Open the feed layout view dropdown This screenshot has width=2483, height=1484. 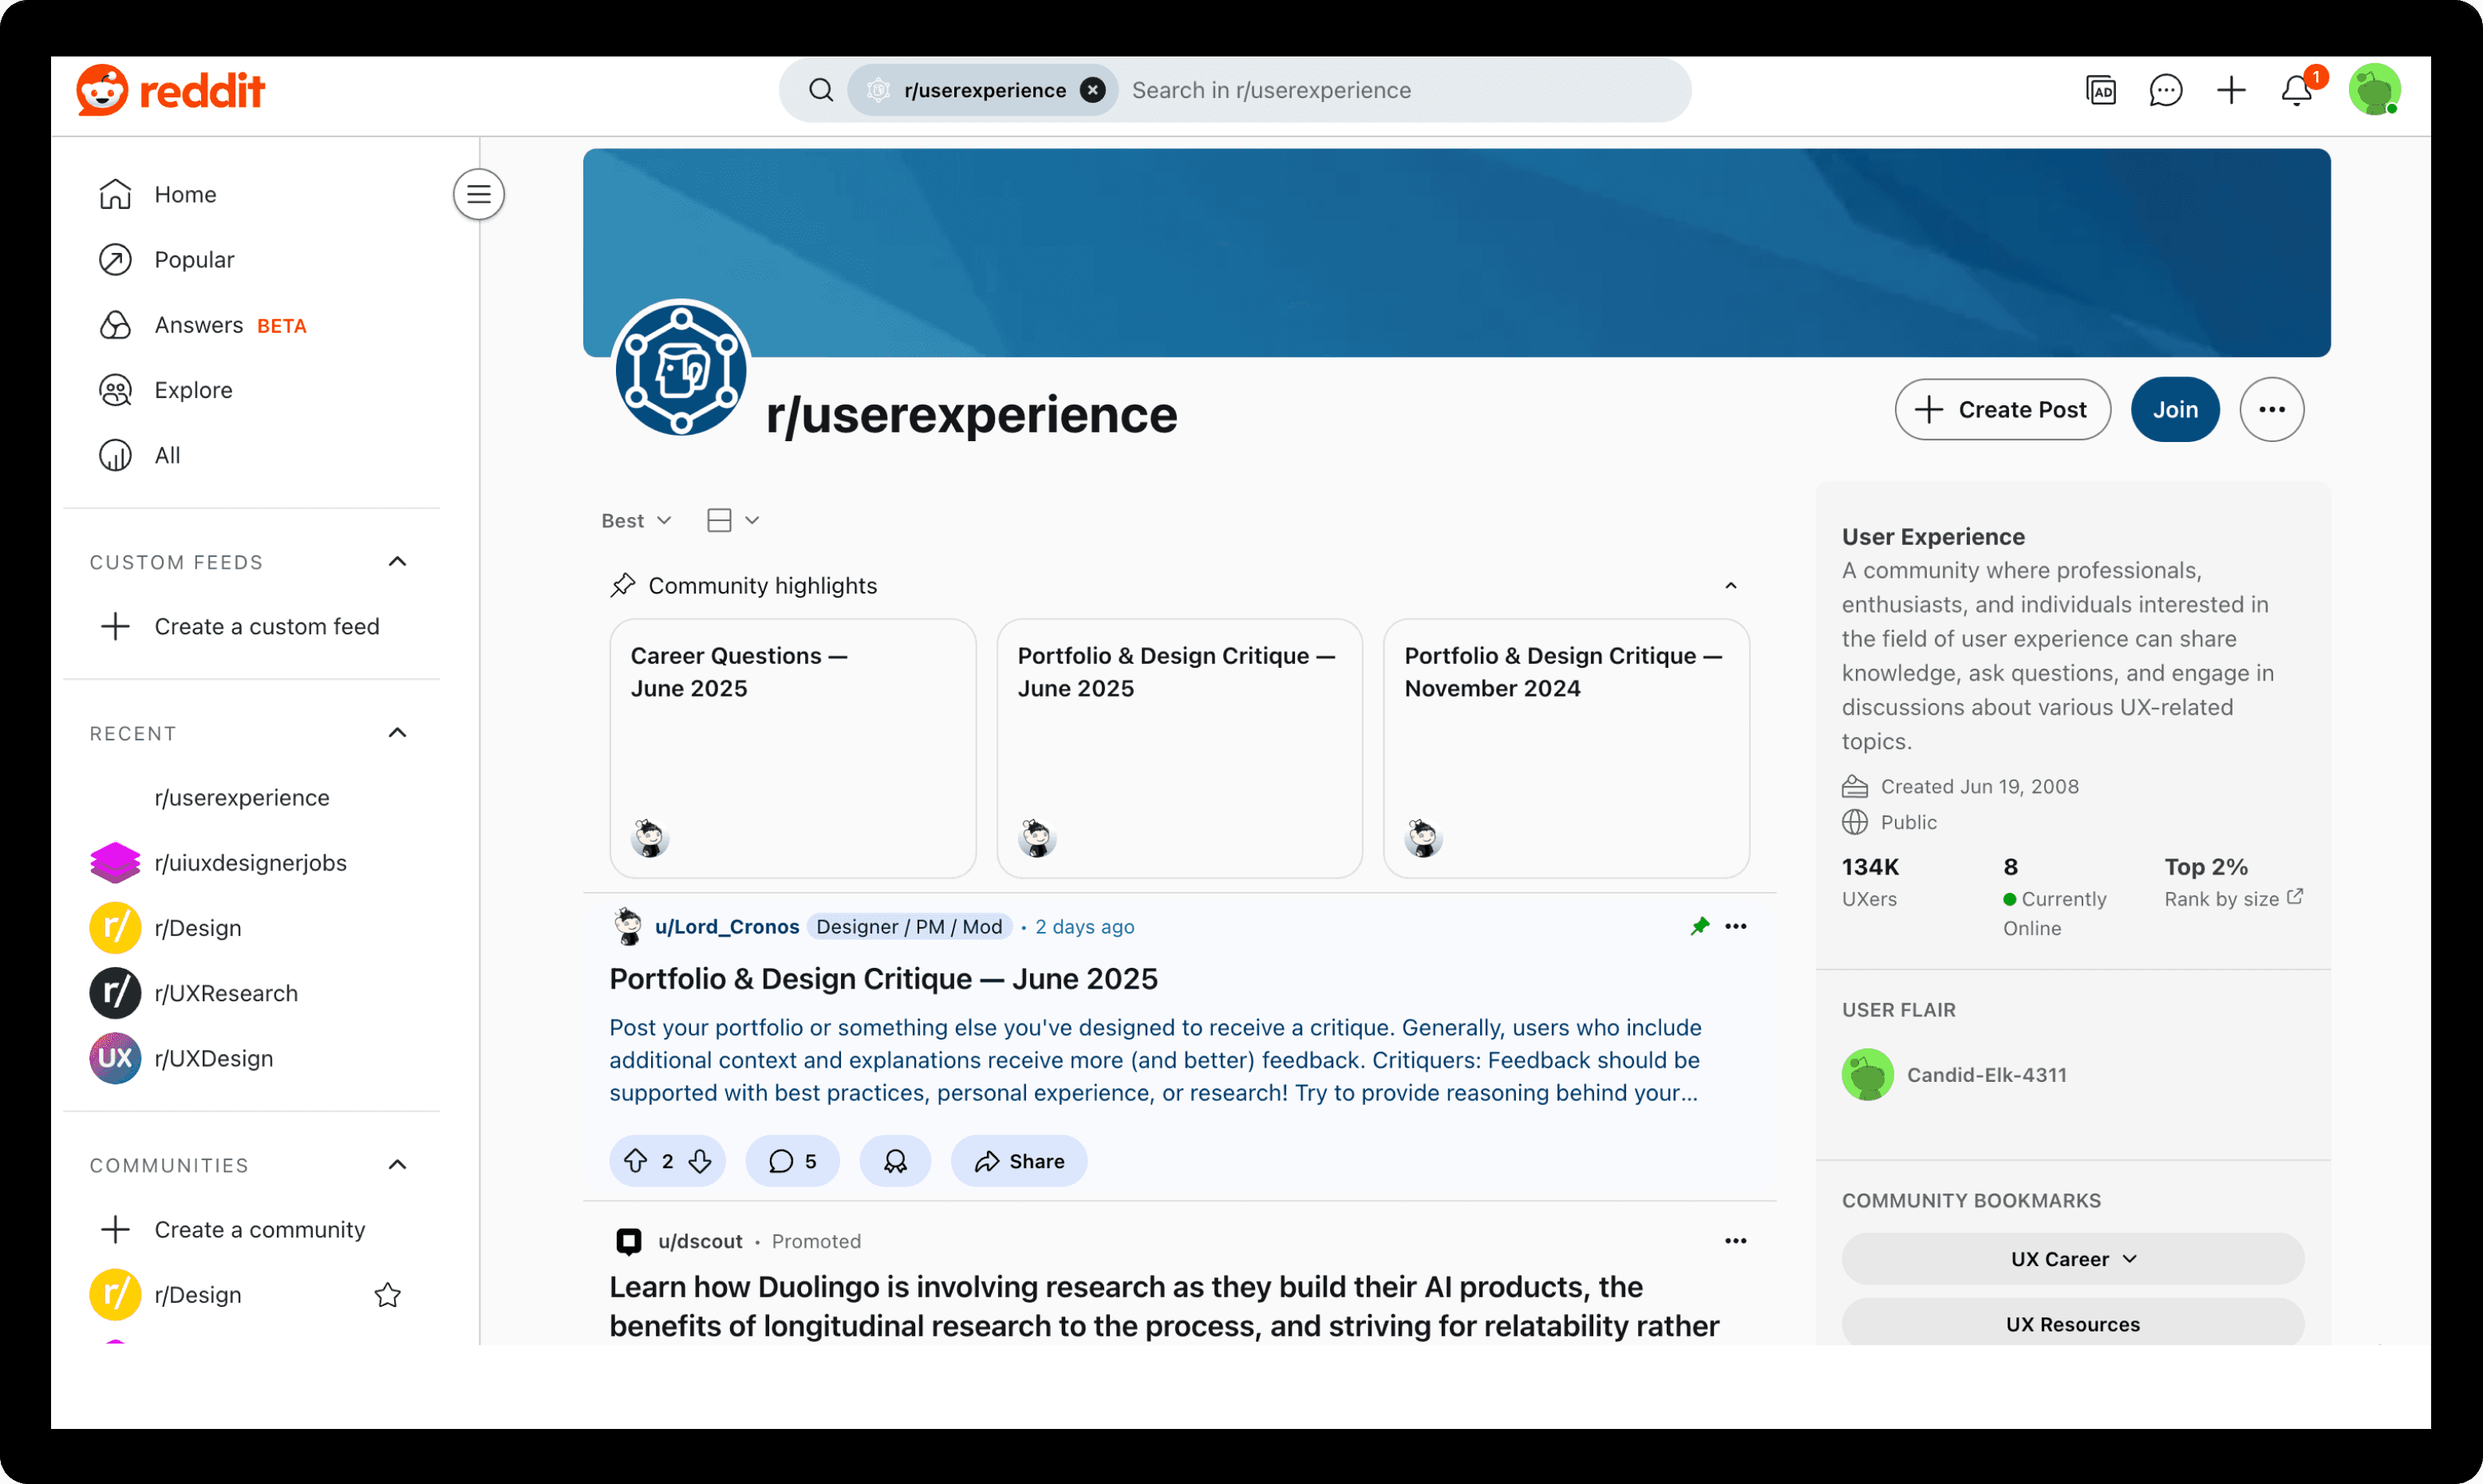pyautogui.click(x=733, y=521)
